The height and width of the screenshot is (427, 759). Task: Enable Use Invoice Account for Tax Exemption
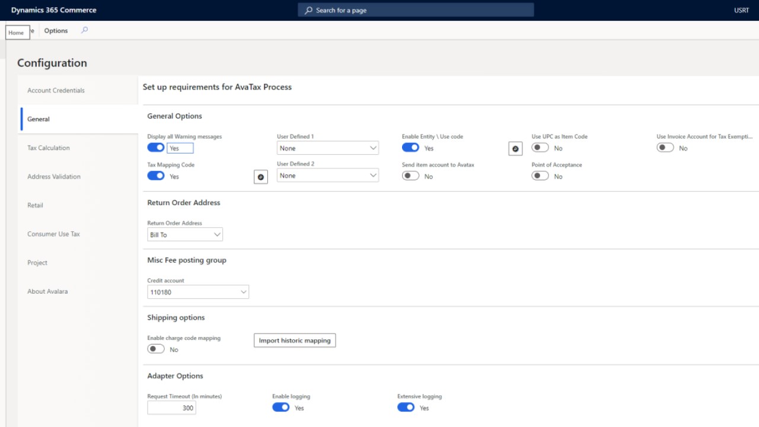(x=665, y=147)
